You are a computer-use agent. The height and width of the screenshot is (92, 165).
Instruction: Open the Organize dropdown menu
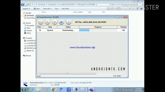[26, 9]
